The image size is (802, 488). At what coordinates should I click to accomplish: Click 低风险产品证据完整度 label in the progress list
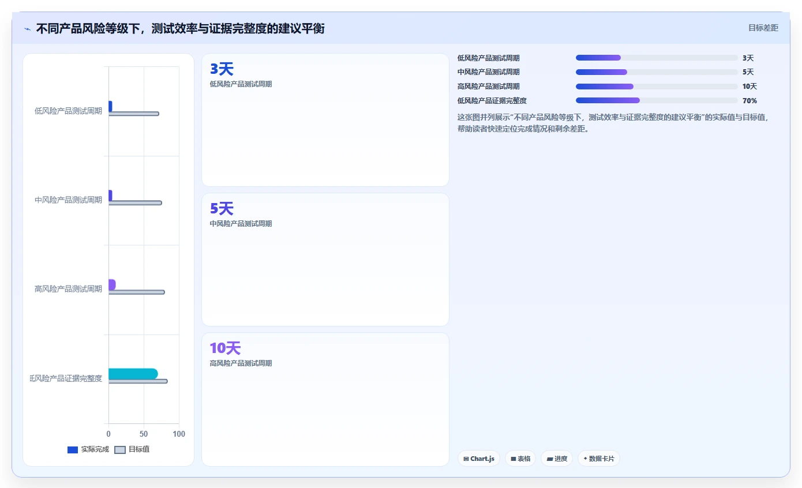pos(492,100)
